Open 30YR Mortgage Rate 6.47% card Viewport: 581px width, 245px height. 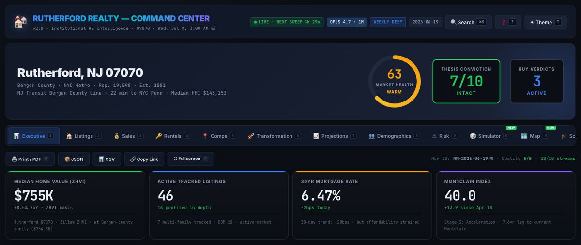point(362,205)
